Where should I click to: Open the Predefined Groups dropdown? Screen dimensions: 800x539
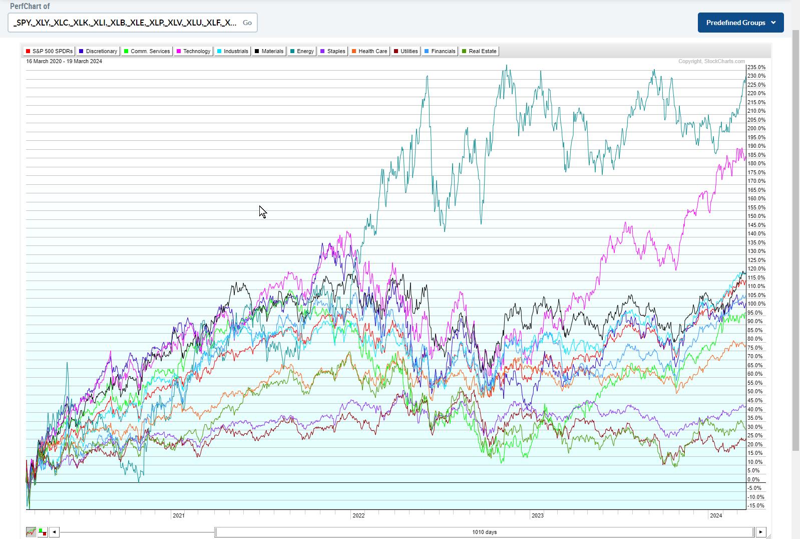[740, 23]
